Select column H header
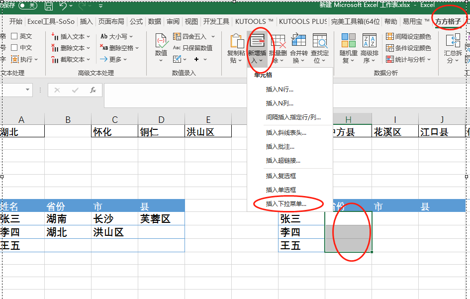This screenshot has width=470, height=299. 348,120
